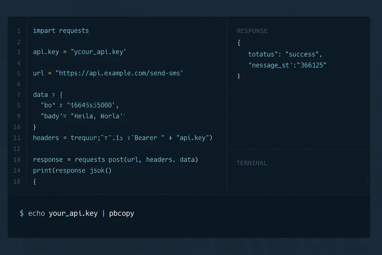Click line number 1 in gutter
Image resolution: width=382 pixels, height=255 pixels.
(19, 31)
